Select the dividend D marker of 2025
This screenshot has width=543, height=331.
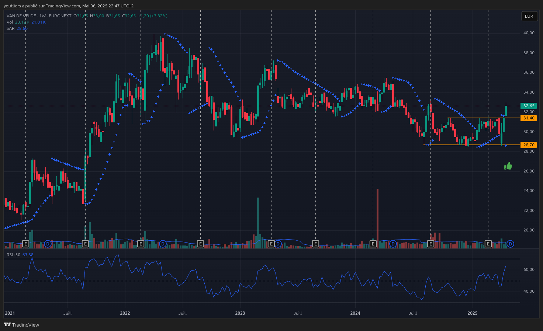click(x=510, y=244)
